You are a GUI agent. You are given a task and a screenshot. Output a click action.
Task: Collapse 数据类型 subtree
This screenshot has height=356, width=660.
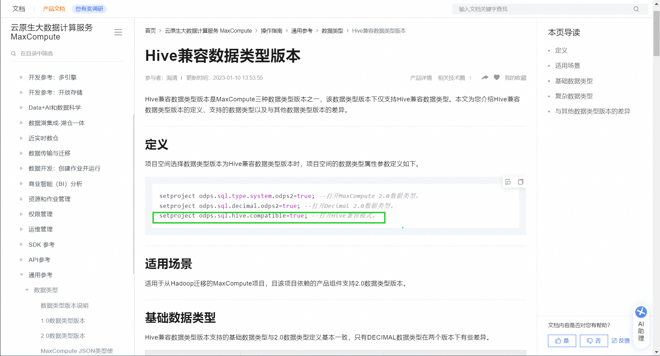(x=27, y=290)
